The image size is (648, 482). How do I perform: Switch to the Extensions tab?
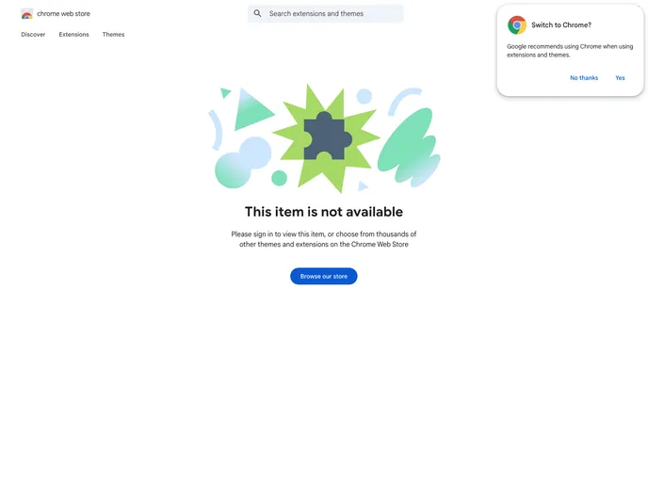(x=73, y=35)
